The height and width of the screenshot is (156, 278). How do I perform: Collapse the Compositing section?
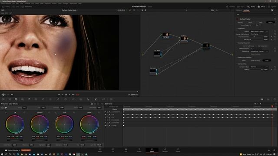pos(237,64)
